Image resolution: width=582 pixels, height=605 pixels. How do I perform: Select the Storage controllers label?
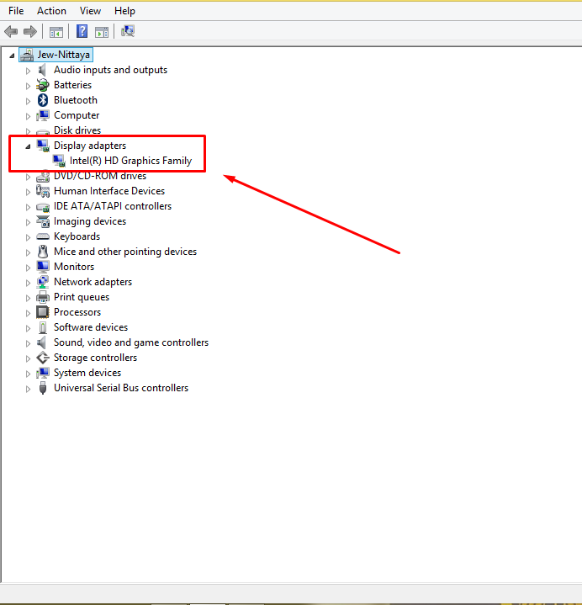click(x=95, y=358)
